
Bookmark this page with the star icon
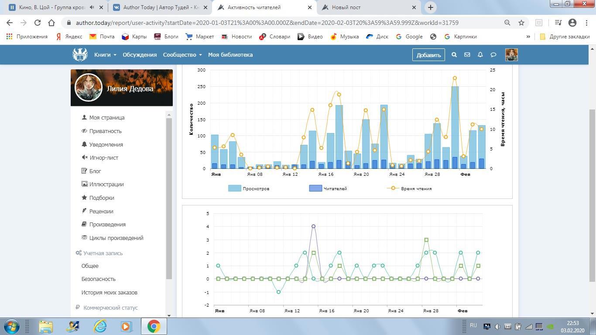click(x=521, y=23)
